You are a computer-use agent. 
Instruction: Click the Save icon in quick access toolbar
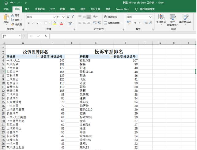[x=6, y=3]
